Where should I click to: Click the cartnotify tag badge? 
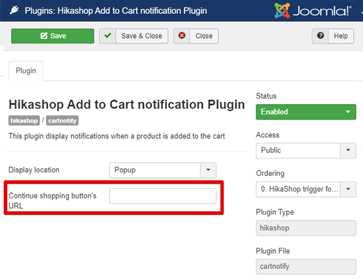(62, 120)
